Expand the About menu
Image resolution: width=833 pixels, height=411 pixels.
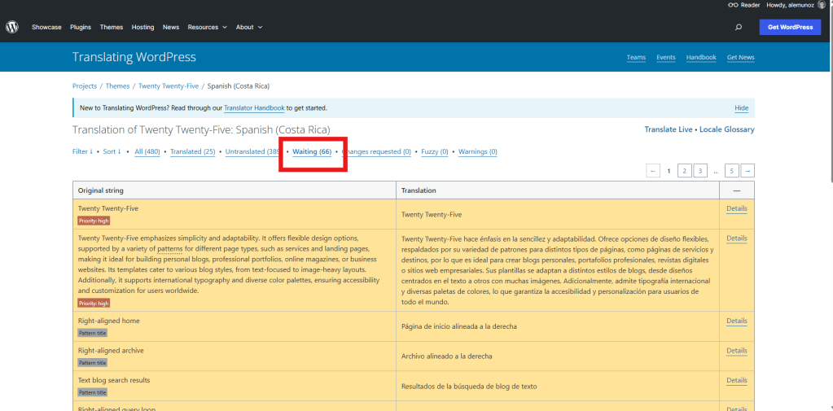pyautogui.click(x=249, y=27)
